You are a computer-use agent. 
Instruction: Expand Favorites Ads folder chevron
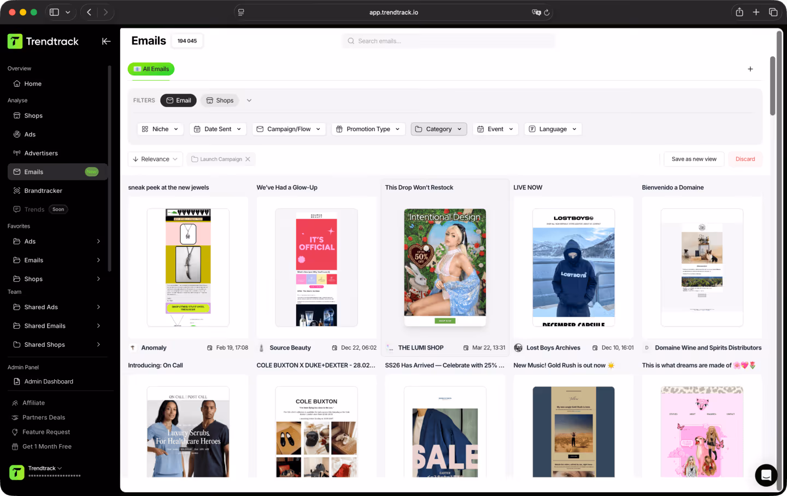pyautogui.click(x=98, y=241)
